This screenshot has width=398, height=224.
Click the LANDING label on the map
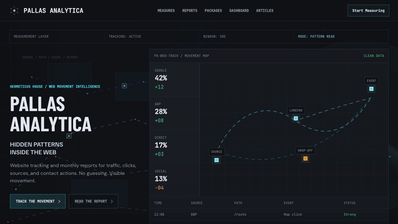point(296,110)
